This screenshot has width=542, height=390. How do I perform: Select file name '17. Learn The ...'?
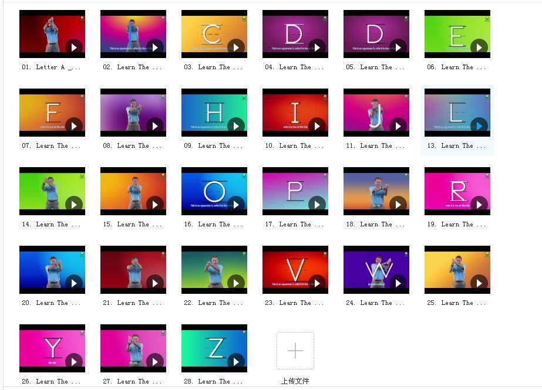point(294,225)
